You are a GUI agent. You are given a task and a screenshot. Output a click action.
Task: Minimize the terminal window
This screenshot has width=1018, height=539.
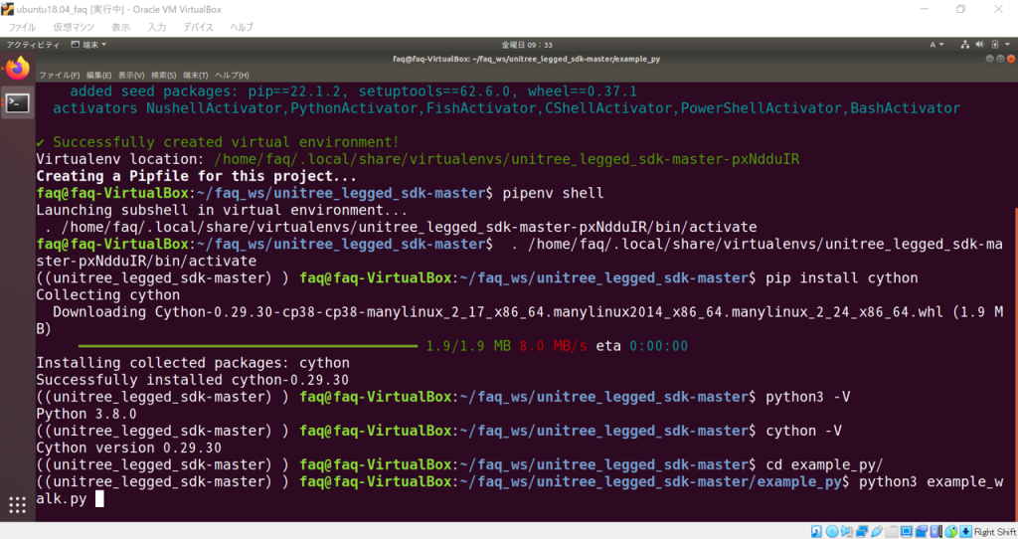(989, 59)
